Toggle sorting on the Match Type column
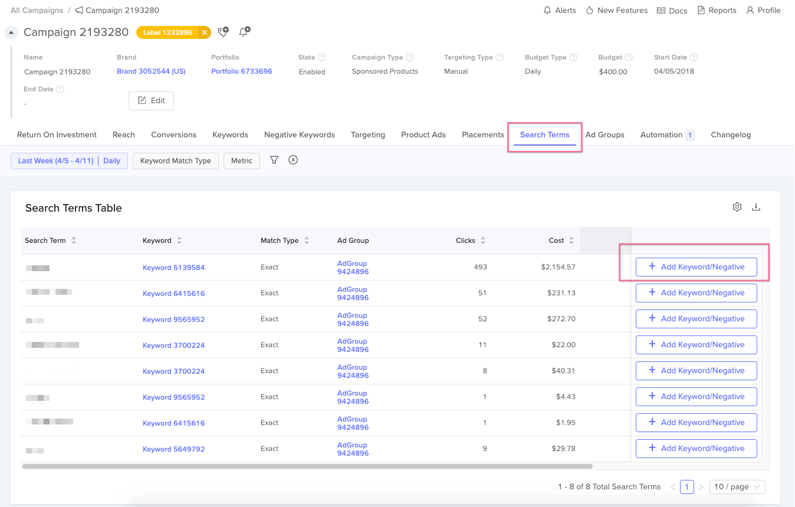Image resolution: width=795 pixels, height=507 pixels. tap(307, 240)
